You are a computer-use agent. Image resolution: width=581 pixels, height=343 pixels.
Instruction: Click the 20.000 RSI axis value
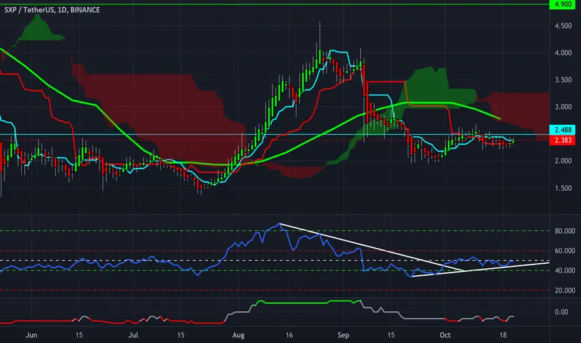(565, 291)
